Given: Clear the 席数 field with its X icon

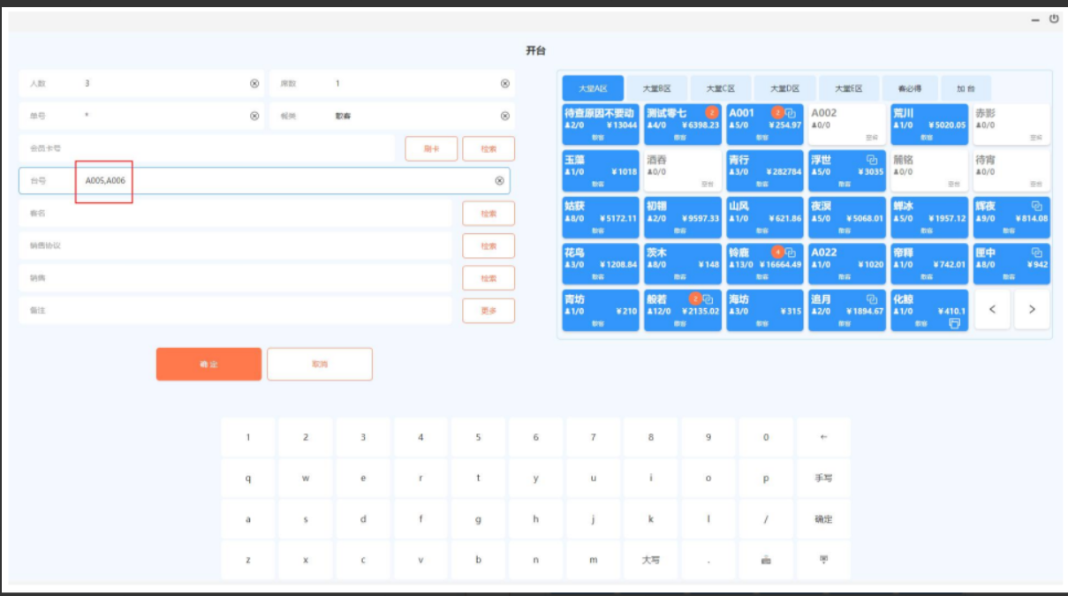Looking at the screenshot, I should (505, 84).
